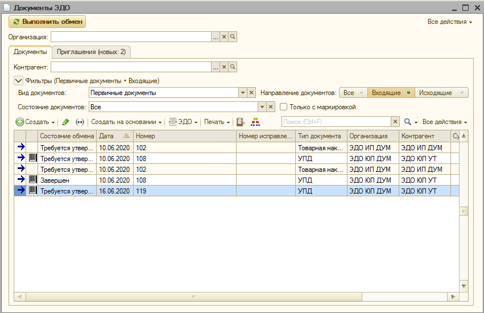Open the ЭДО dropdown menu
This screenshot has width=484, height=313.
click(183, 122)
